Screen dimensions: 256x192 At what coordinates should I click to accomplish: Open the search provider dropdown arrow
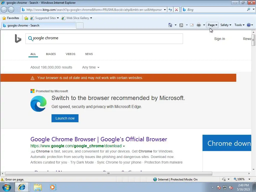click(x=253, y=9)
